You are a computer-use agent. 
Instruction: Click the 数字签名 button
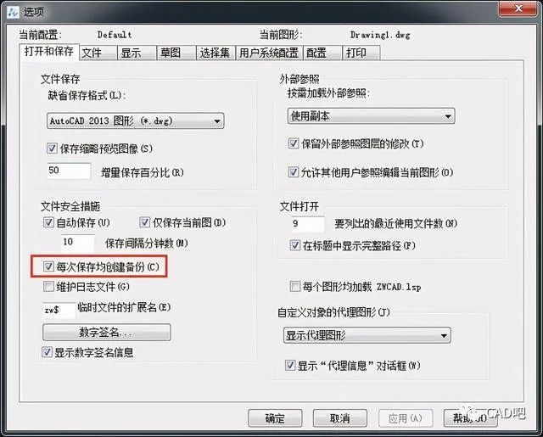[x=107, y=332]
